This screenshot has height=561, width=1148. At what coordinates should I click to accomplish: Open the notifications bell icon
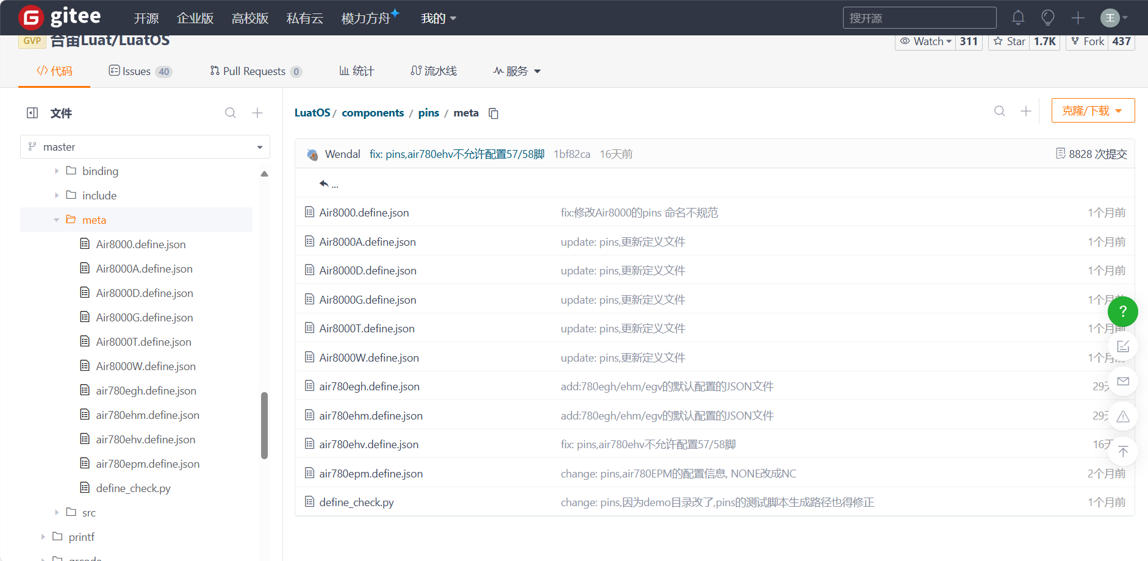pyautogui.click(x=1018, y=18)
